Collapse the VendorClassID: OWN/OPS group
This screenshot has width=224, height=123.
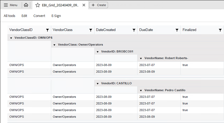click(11, 38)
